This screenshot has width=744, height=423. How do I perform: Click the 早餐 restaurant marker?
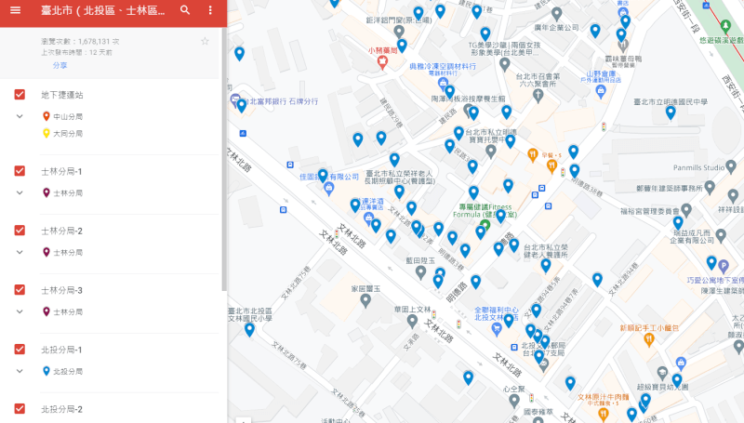tap(533, 154)
